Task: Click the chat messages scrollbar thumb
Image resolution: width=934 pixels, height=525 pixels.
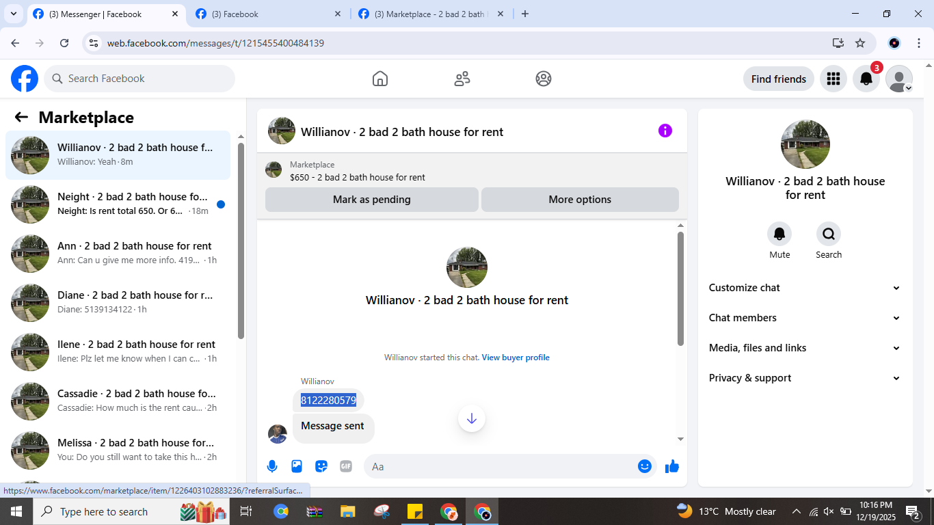Action: 680,288
